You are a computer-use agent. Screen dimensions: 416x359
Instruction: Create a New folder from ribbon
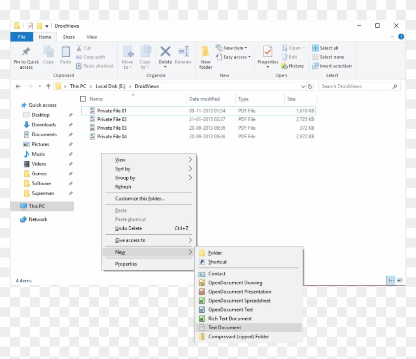tap(206, 57)
